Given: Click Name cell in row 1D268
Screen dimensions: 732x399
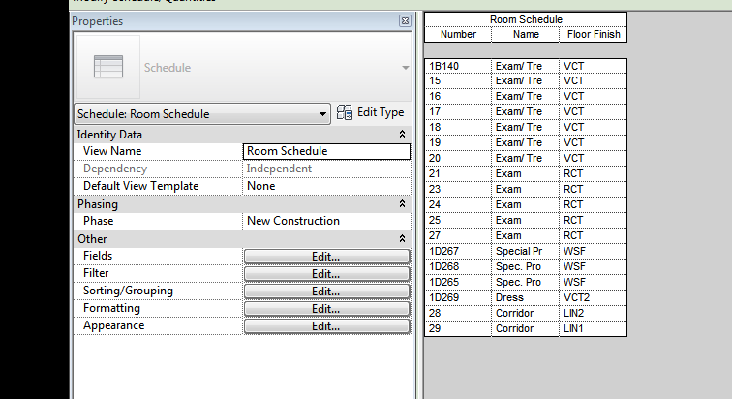Looking at the screenshot, I should (525, 266).
